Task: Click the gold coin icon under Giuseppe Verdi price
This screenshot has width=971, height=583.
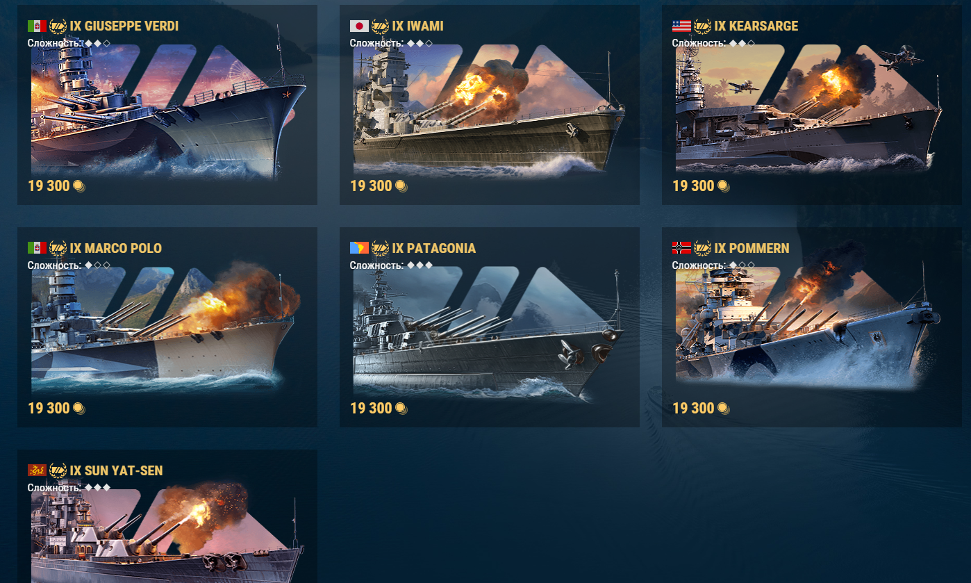Action: coord(79,186)
